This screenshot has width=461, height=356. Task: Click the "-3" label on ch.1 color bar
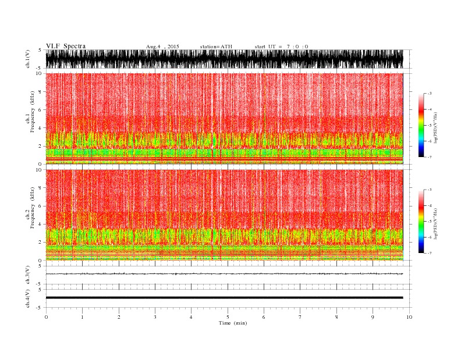[430, 94]
